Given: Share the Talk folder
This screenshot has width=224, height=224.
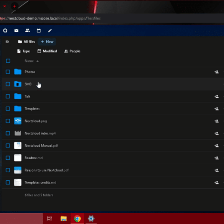Looking at the screenshot, I should tap(217, 96).
